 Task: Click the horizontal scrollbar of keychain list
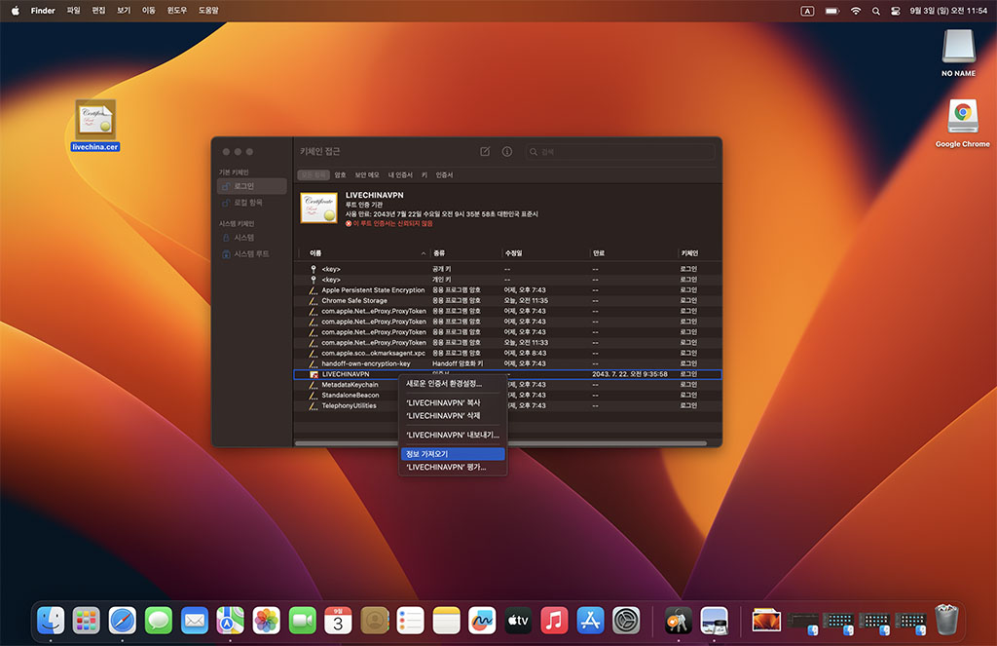(x=500, y=443)
